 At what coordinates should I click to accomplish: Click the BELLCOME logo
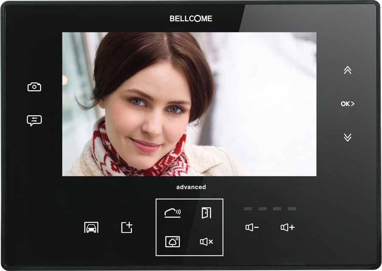coord(191,19)
